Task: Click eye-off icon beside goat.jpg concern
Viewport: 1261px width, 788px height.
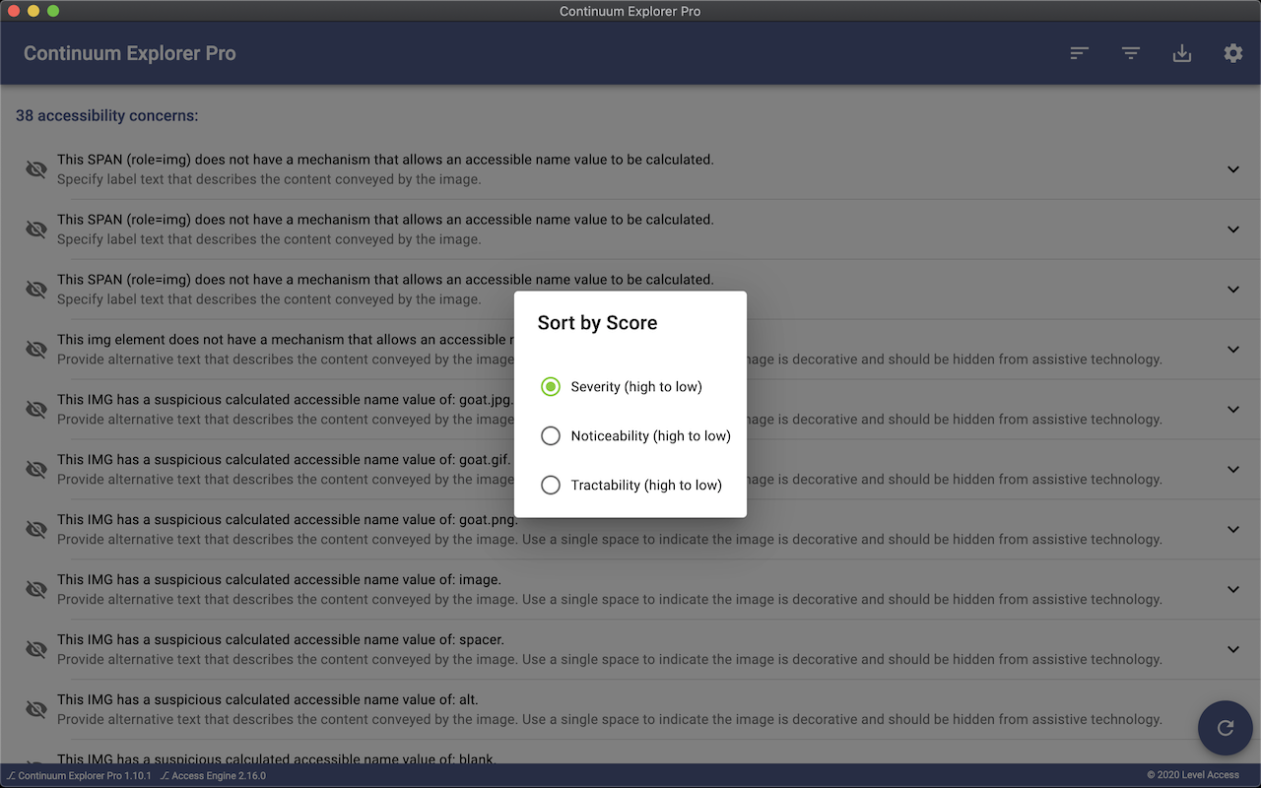Action: (x=36, y=410)
